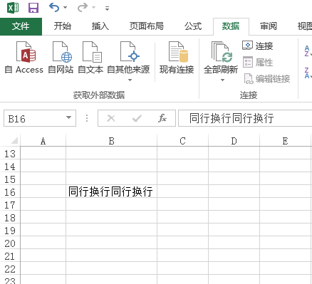Click the 编辑链接 edit links button

pos(267,78)
